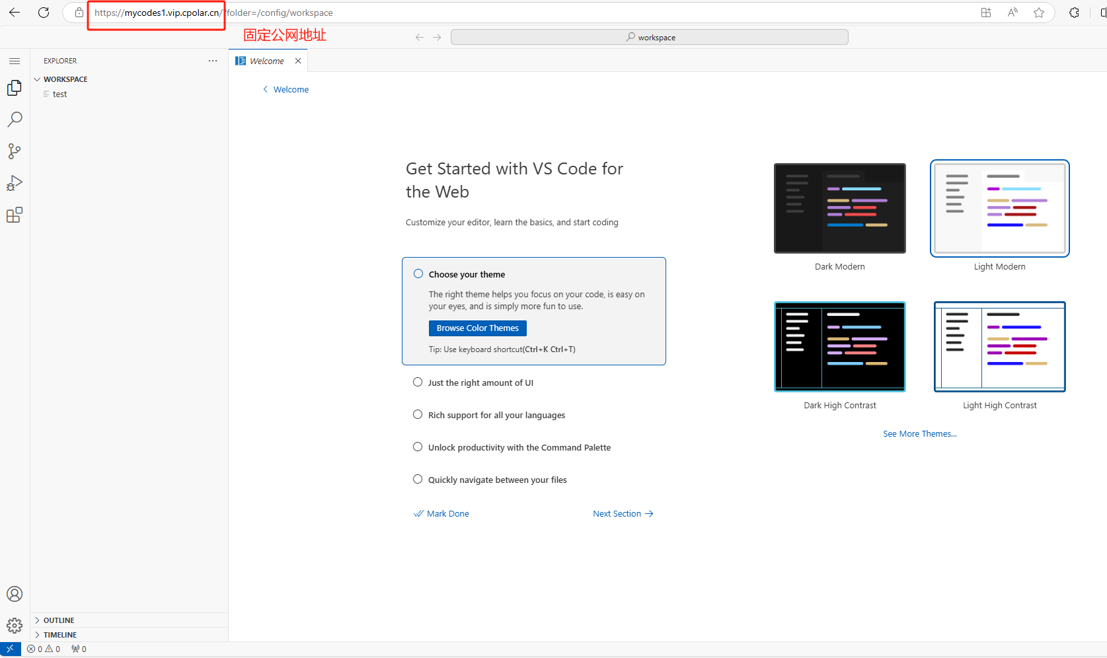Expand the TIMELINE section
This screenshot has width=1107, height=658.
point(129,635)
